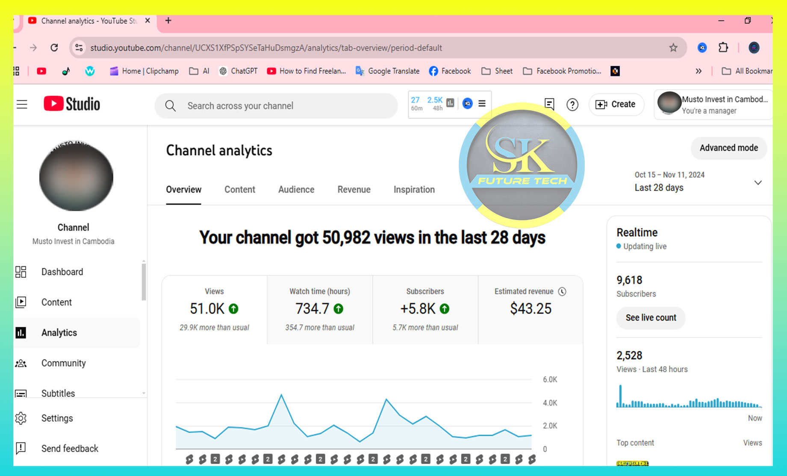Select the Subtitles sidebar icon
Image resolution: width=787 pixels, height=476 pixels.
click(21, 393)
